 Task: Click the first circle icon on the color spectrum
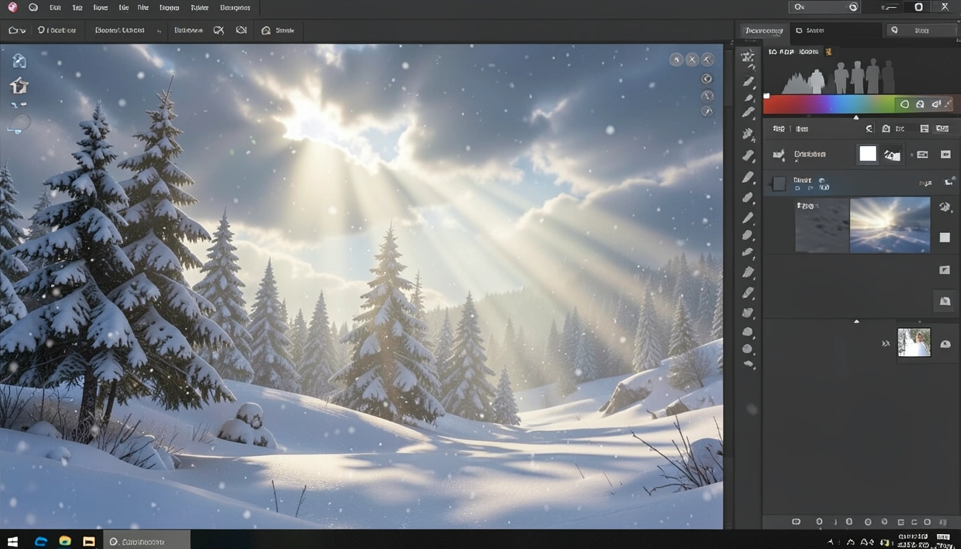coord(905,104)
